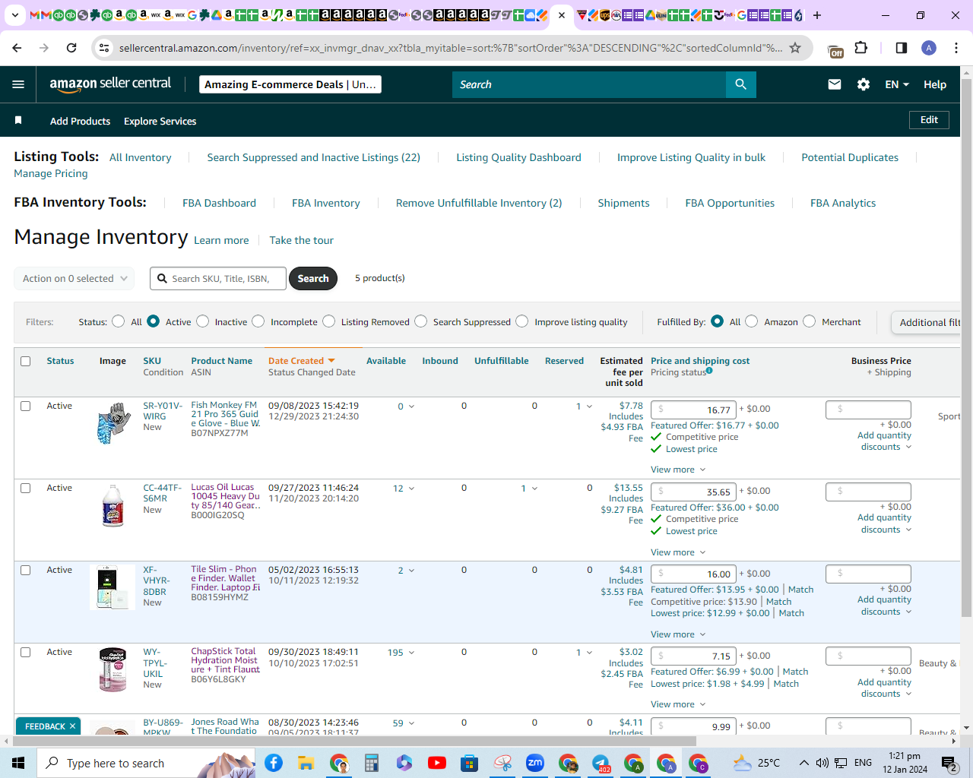Go back with the browser back arrow

coord(17,48)
